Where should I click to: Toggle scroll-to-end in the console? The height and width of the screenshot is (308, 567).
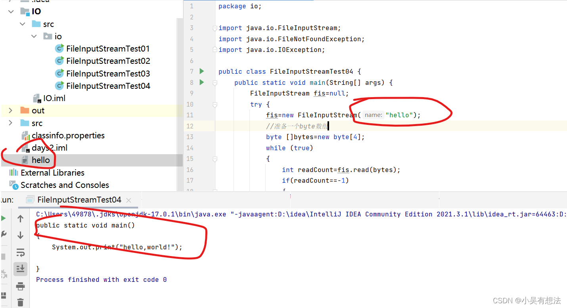click(20, 269)
